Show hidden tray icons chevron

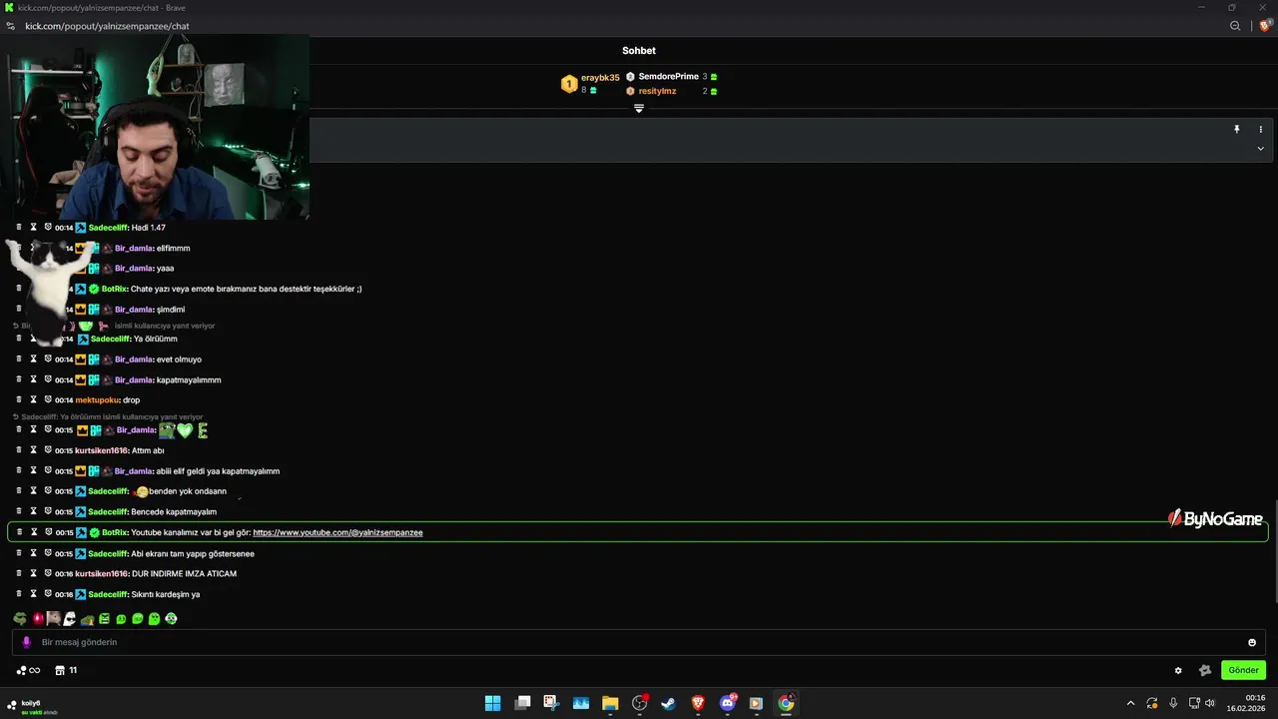(1130, 703)
